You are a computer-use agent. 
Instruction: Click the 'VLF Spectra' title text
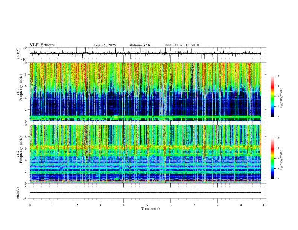click(43, 45)
